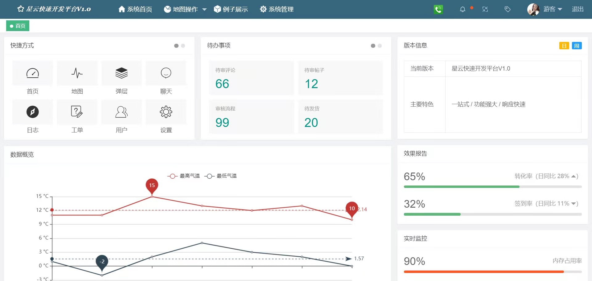
Task: Click the green phone icon in the navbar
Action: tap(438, 9)
